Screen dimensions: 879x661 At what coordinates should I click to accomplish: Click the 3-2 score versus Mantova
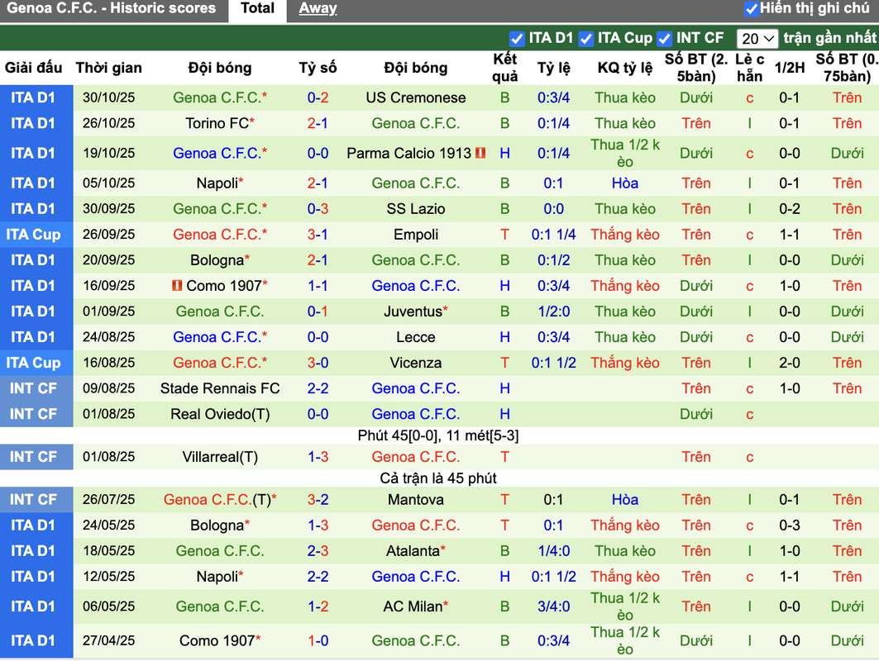pos(318,500)
